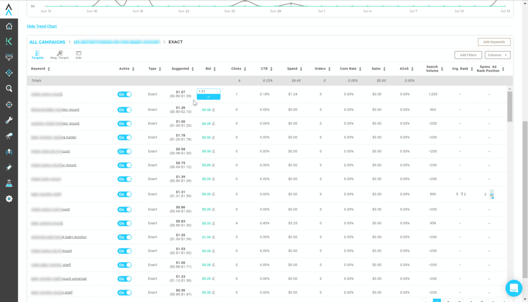Open the chat bubble in the corner
528x302 pixels.
pos(514,289)
